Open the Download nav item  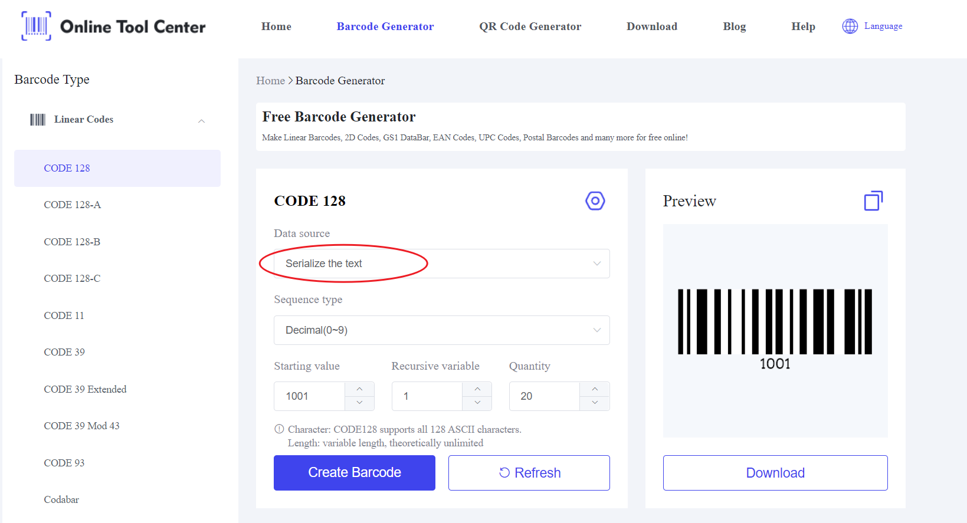[652, 27]
